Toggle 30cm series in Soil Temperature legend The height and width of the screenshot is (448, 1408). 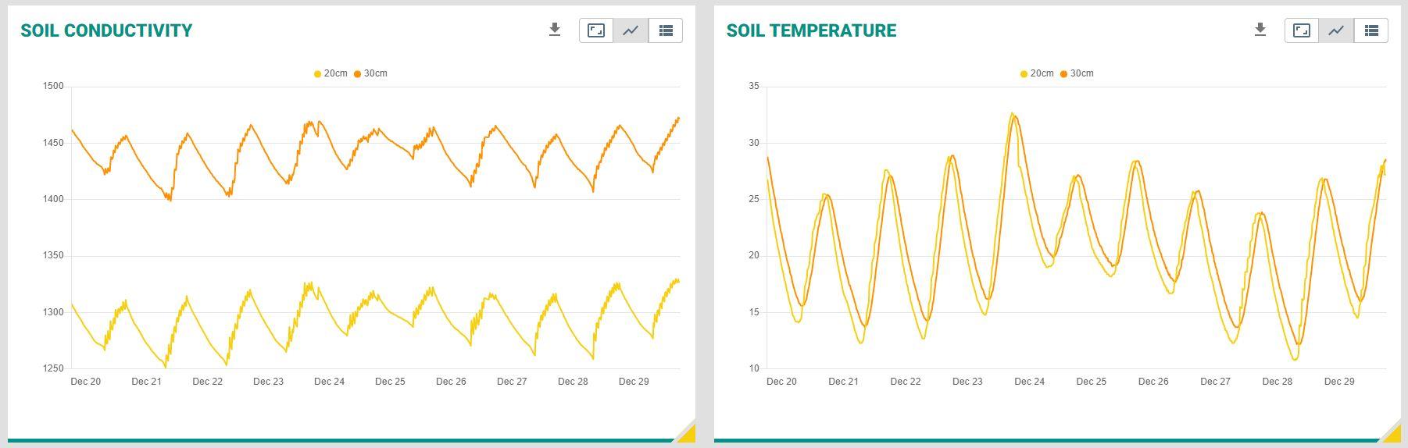click(x=1077, y=73)
